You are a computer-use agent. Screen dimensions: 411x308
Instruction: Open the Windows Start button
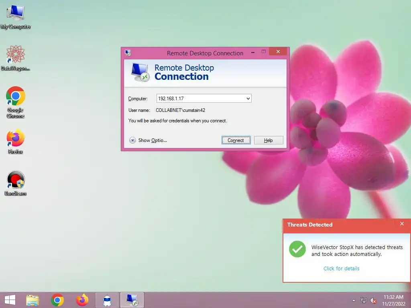point(10,300)
